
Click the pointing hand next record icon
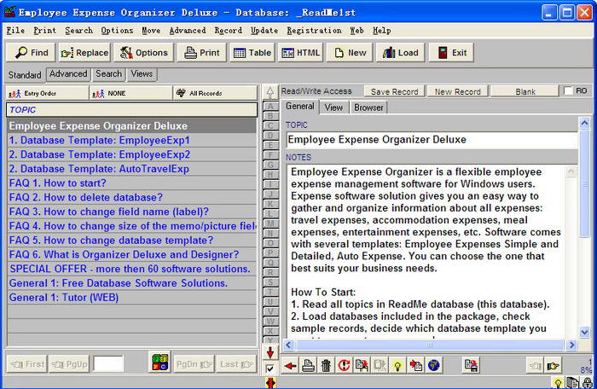coord(553,366)
